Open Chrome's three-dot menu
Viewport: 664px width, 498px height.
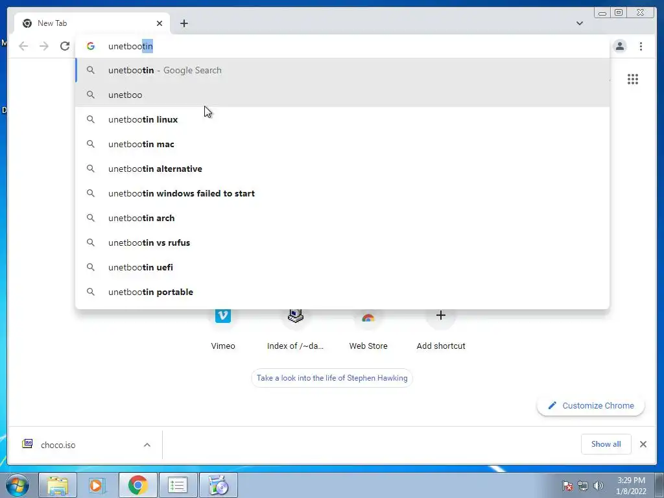(x=641, y=46)
